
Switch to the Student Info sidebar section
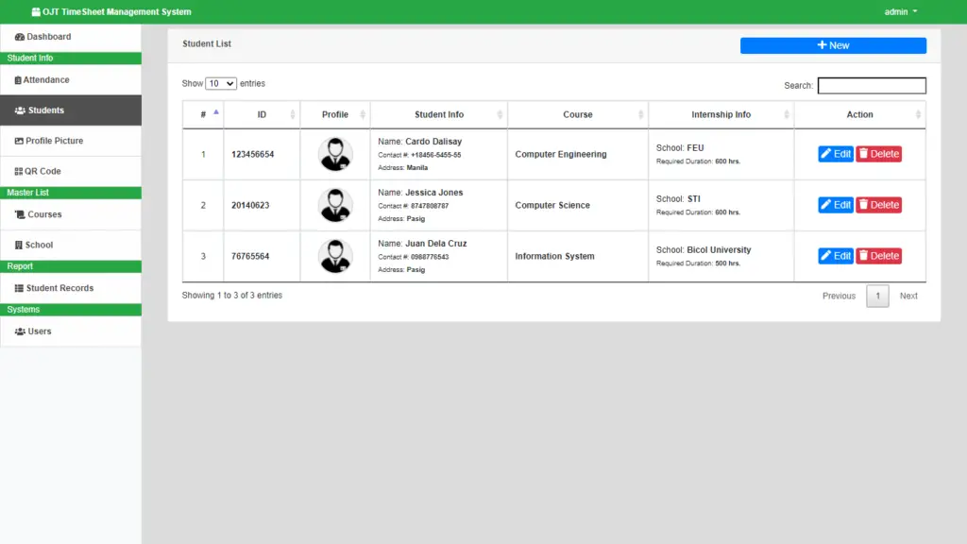(x=28, y=59)
